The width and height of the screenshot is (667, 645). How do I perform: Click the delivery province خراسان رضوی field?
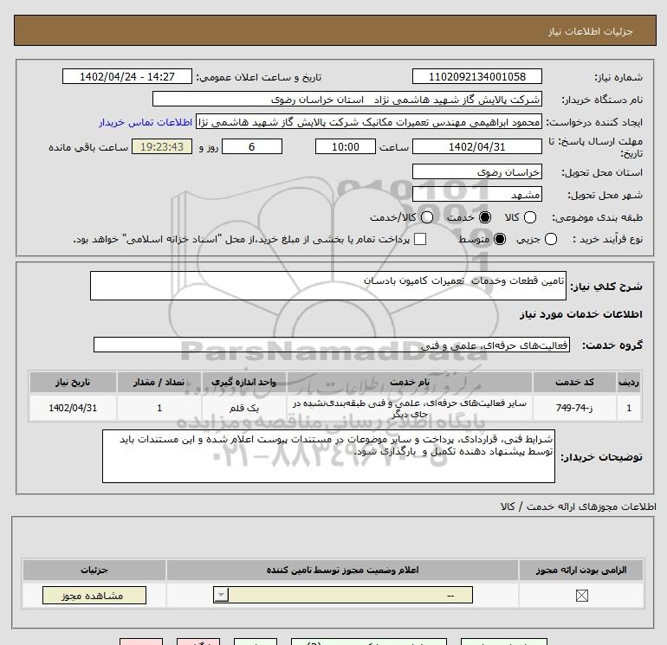(476, 171)
